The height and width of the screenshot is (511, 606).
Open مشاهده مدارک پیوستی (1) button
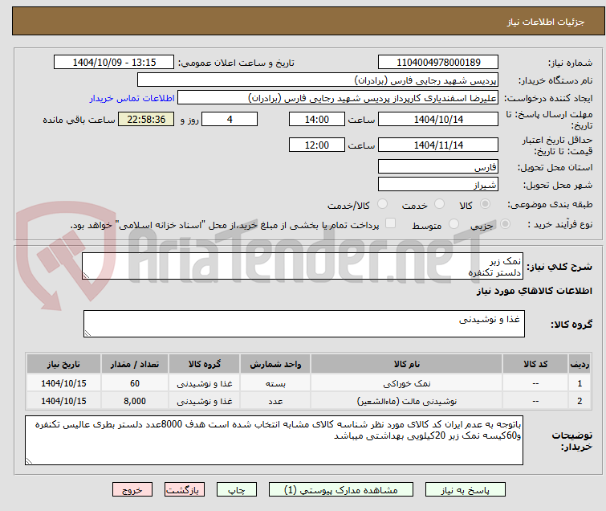pos(341,490)
